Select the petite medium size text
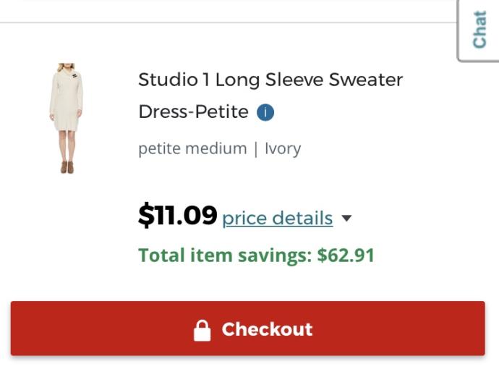Image resolution: width=499 pixels, height=369 pixels. pos(192,149)
